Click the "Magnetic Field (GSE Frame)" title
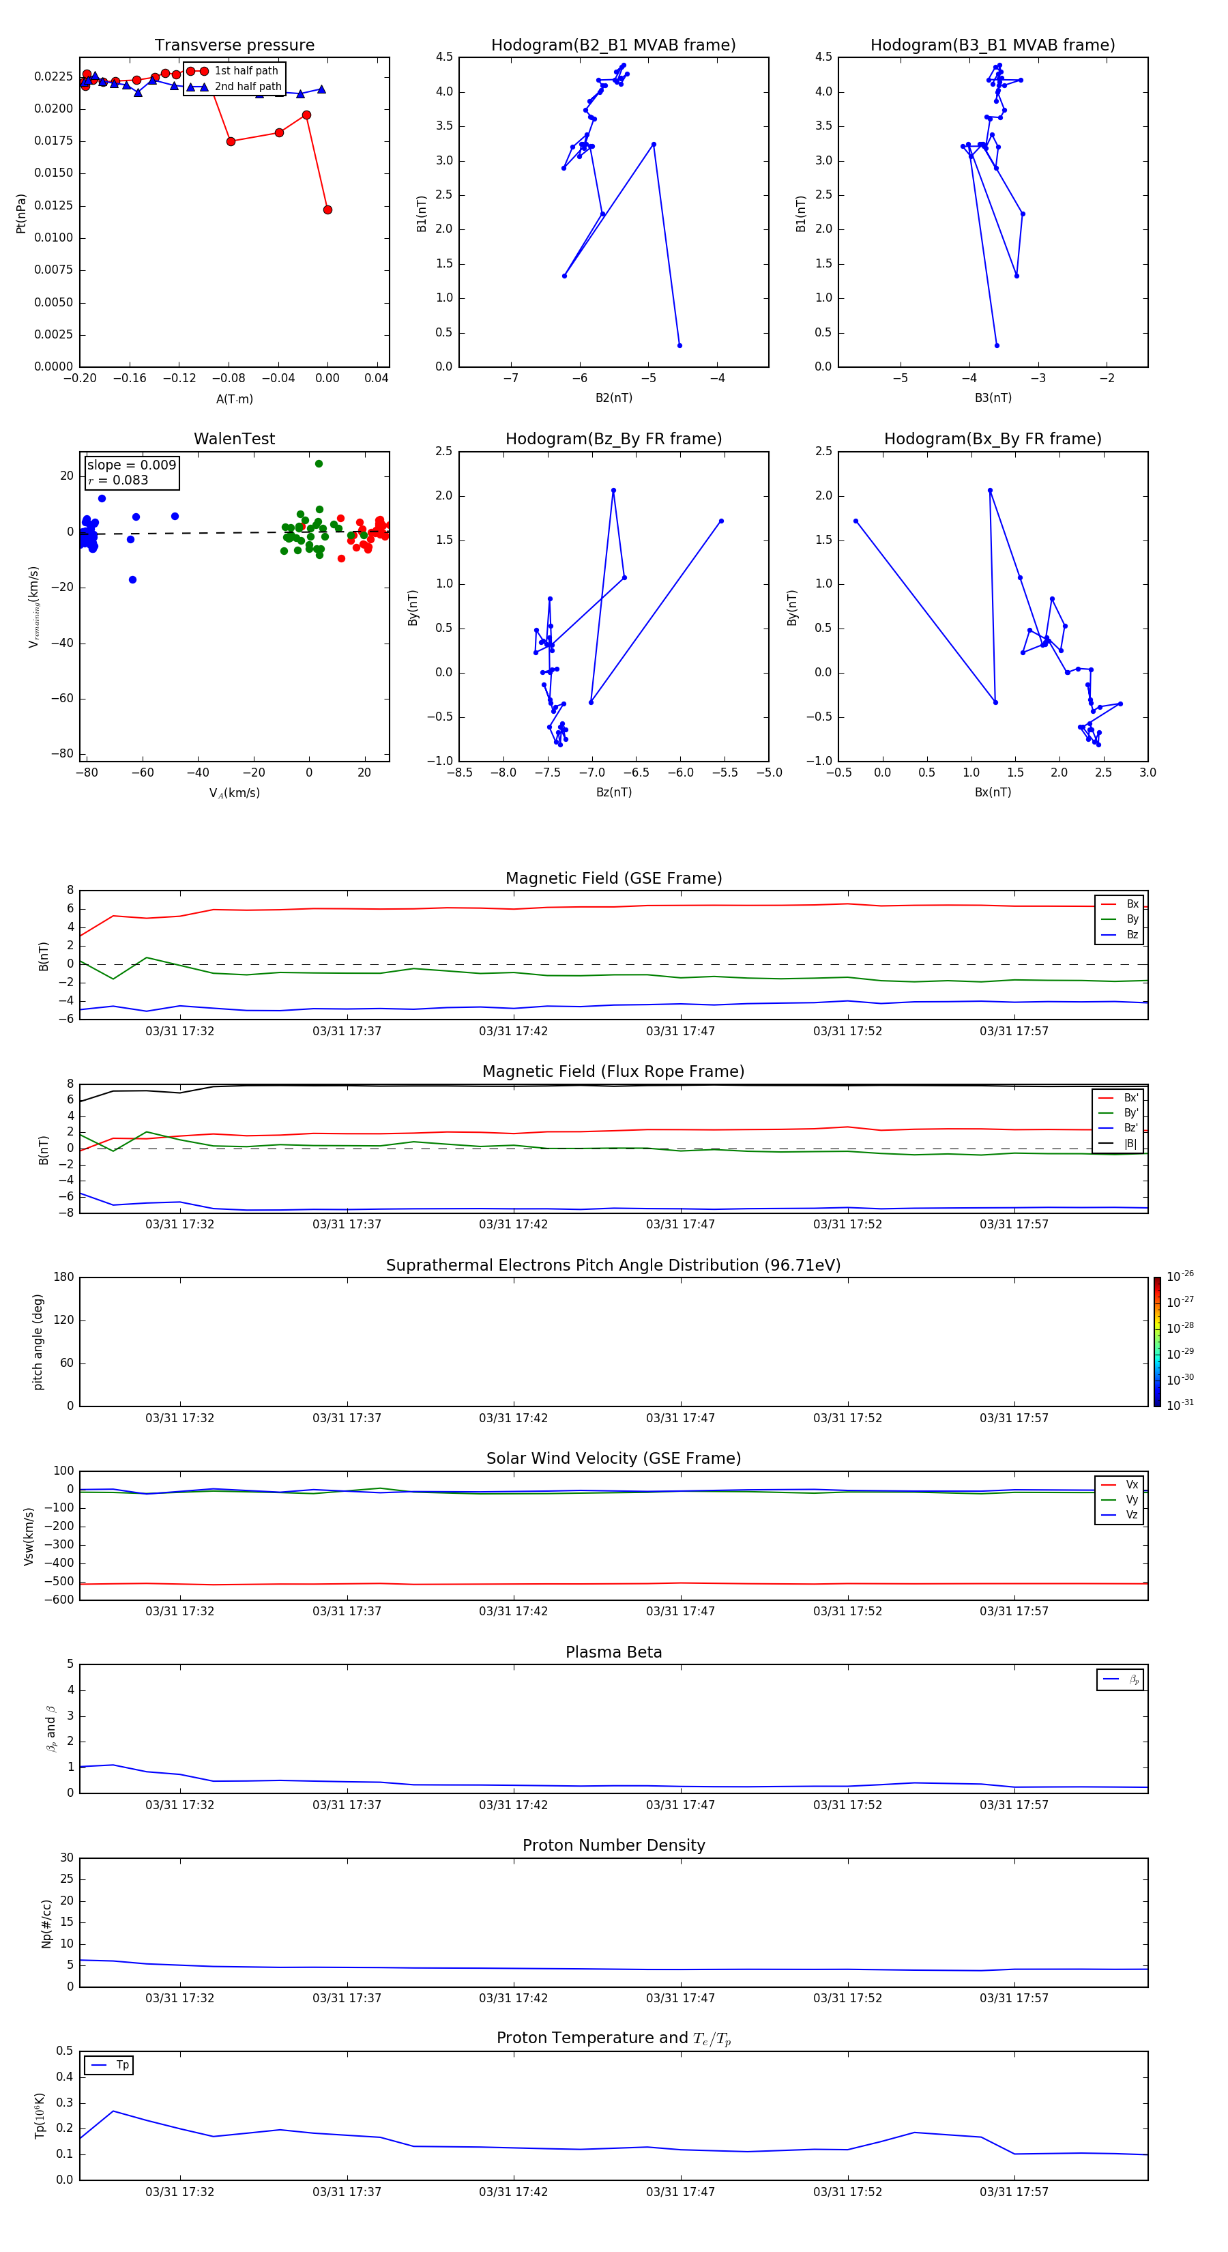The image size is (1228, 2252). [613, 878]
